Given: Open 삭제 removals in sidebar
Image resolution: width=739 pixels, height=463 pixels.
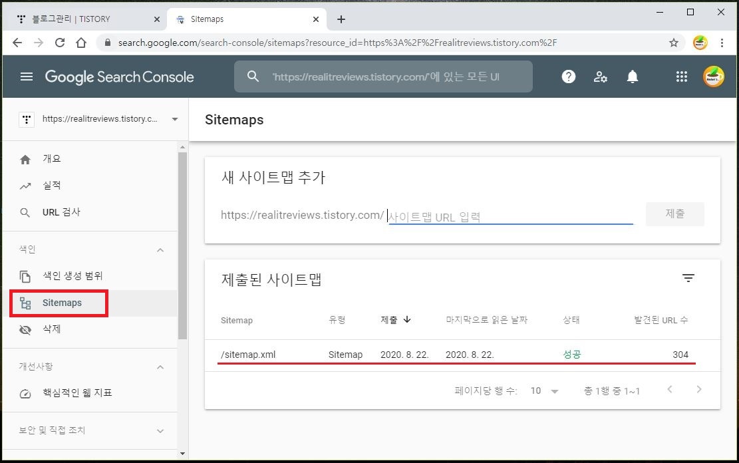Looking at the screenshot, I should 90,329.
